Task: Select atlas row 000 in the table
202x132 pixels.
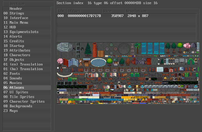Action: [x=103, y=16]
